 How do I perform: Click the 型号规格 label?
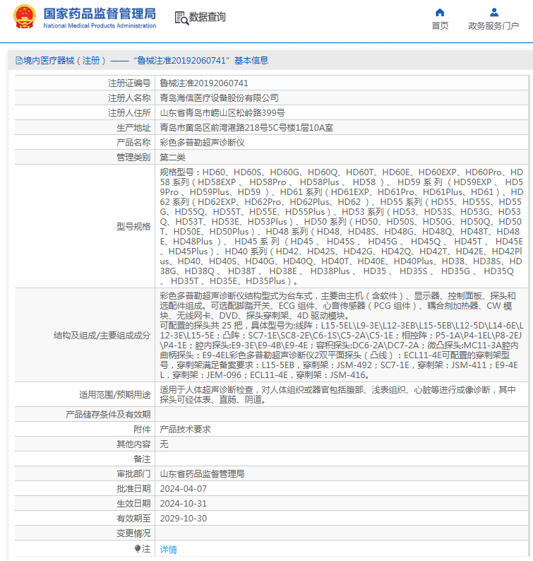coord(133,227)
